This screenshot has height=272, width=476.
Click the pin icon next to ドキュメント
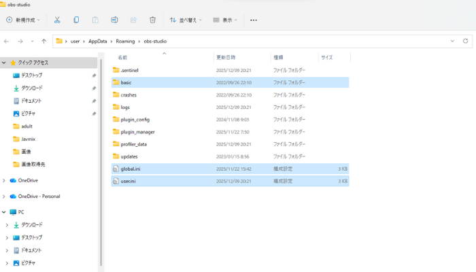tap(94, 101)
